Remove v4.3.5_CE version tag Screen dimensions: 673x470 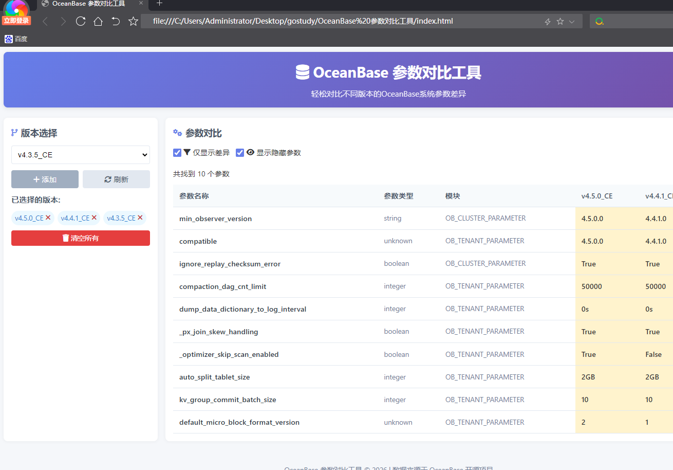(140, 218)
